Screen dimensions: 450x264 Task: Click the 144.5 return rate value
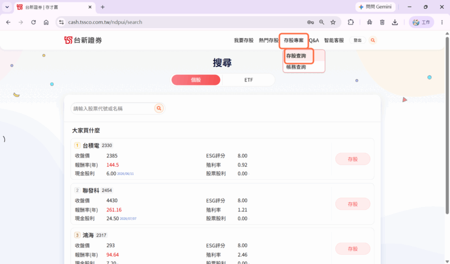(x=112, y=165)
